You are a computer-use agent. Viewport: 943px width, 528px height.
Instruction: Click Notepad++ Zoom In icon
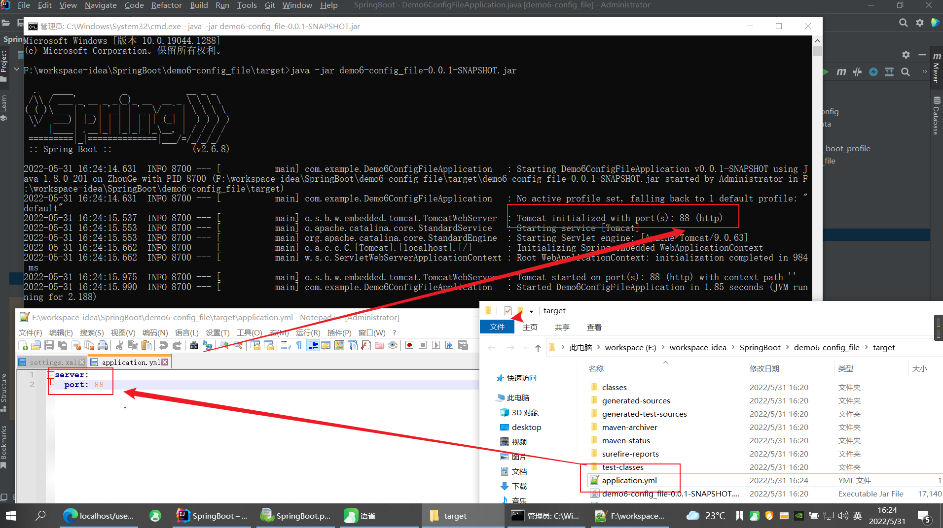point(224,345)
